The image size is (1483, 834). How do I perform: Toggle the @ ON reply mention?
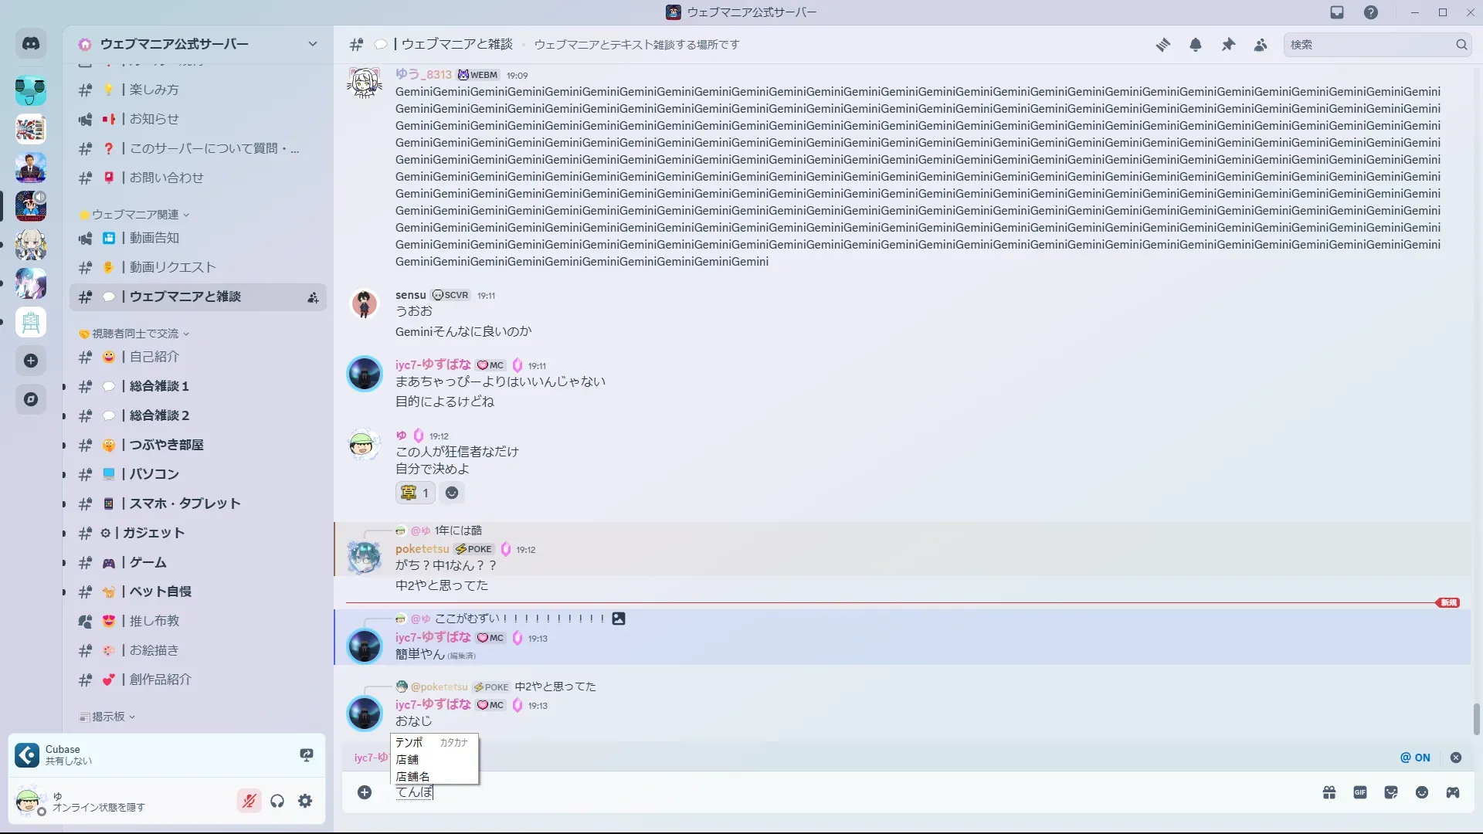(x=1415, y=758)
